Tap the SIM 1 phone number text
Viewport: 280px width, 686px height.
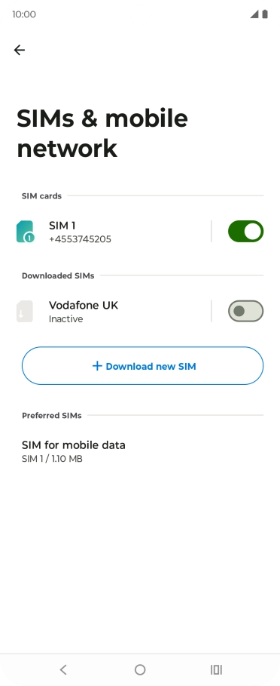click(80, 239)
